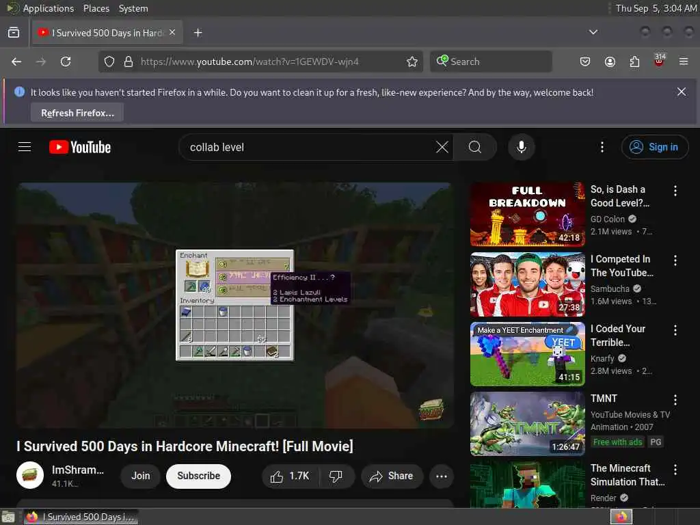Open Firefox extensions puzzle icon
The width and height of the screenshot is (700, 525).
point(634,62)
